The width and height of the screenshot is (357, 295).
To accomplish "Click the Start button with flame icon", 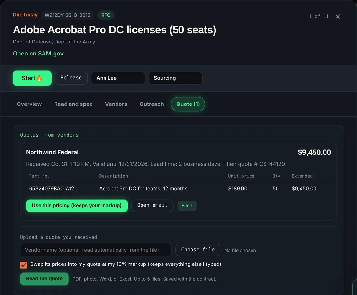I will coord(32,78).
